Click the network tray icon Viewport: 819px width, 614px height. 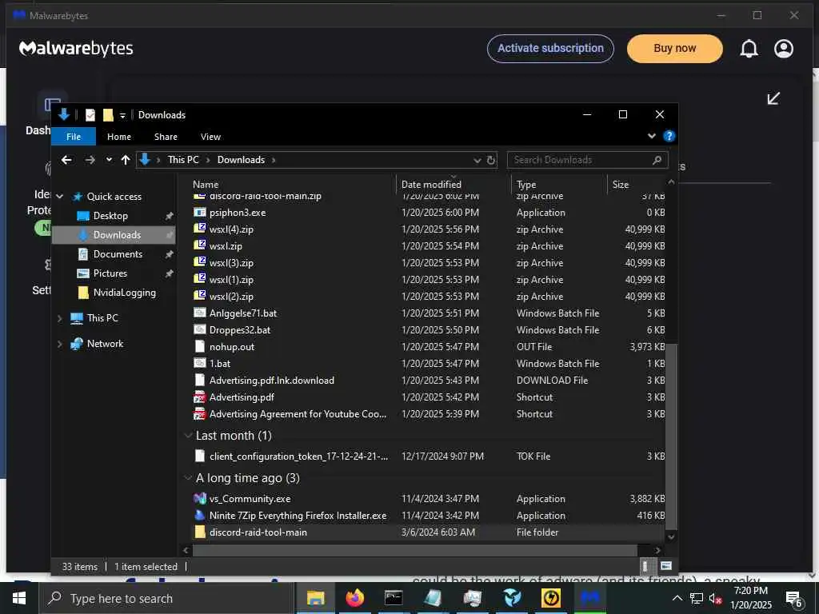tap(697, 598)
